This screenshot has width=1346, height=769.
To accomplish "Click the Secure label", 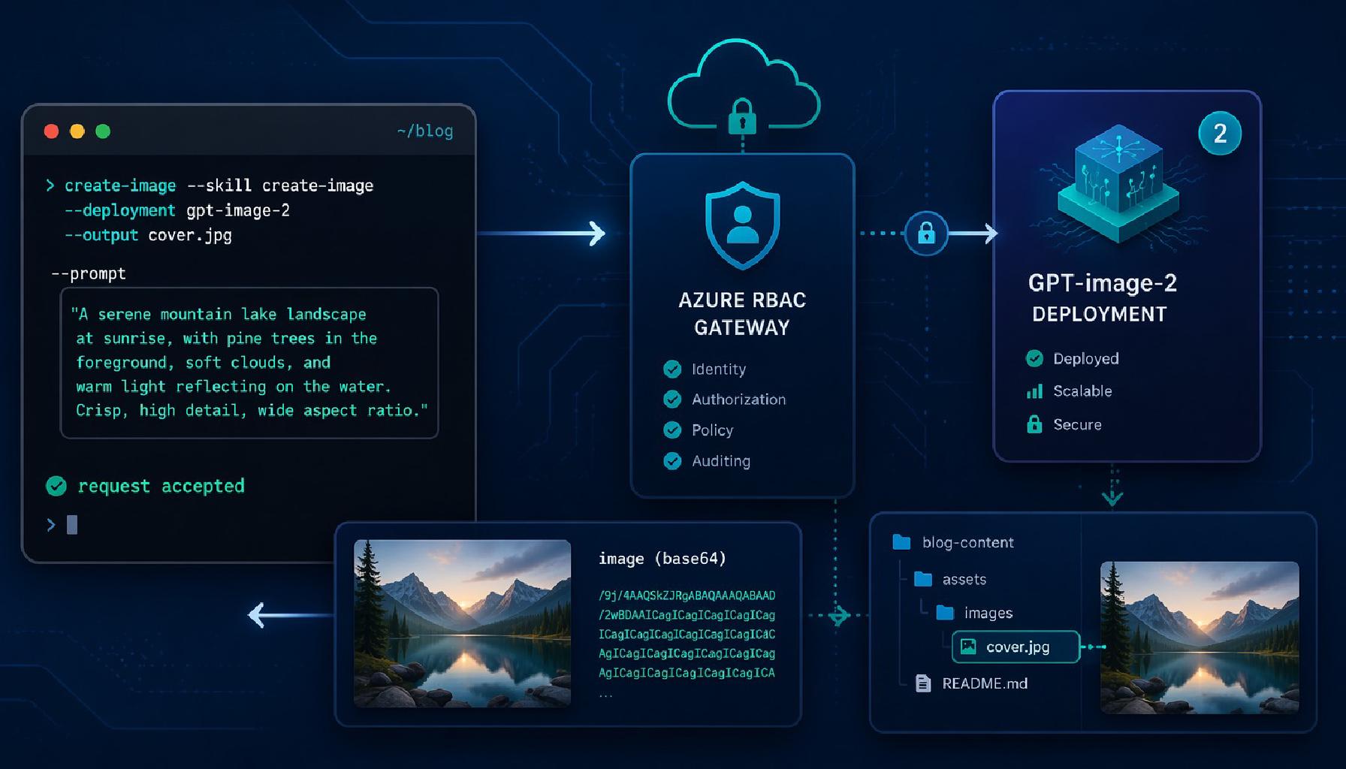I will [1077, 424].
